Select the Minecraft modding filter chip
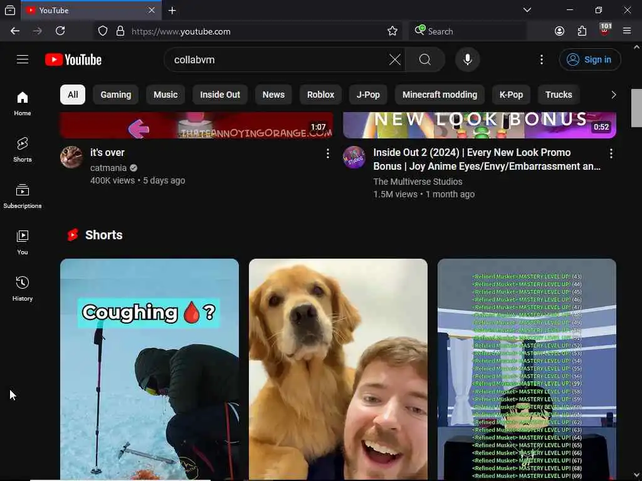Screen dimensions: 642x481 pyautogui.click(x=439, y=95)
